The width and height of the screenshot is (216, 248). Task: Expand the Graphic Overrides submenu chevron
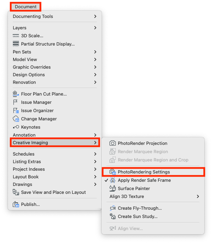pyautogui.click(x=95, y=67)
